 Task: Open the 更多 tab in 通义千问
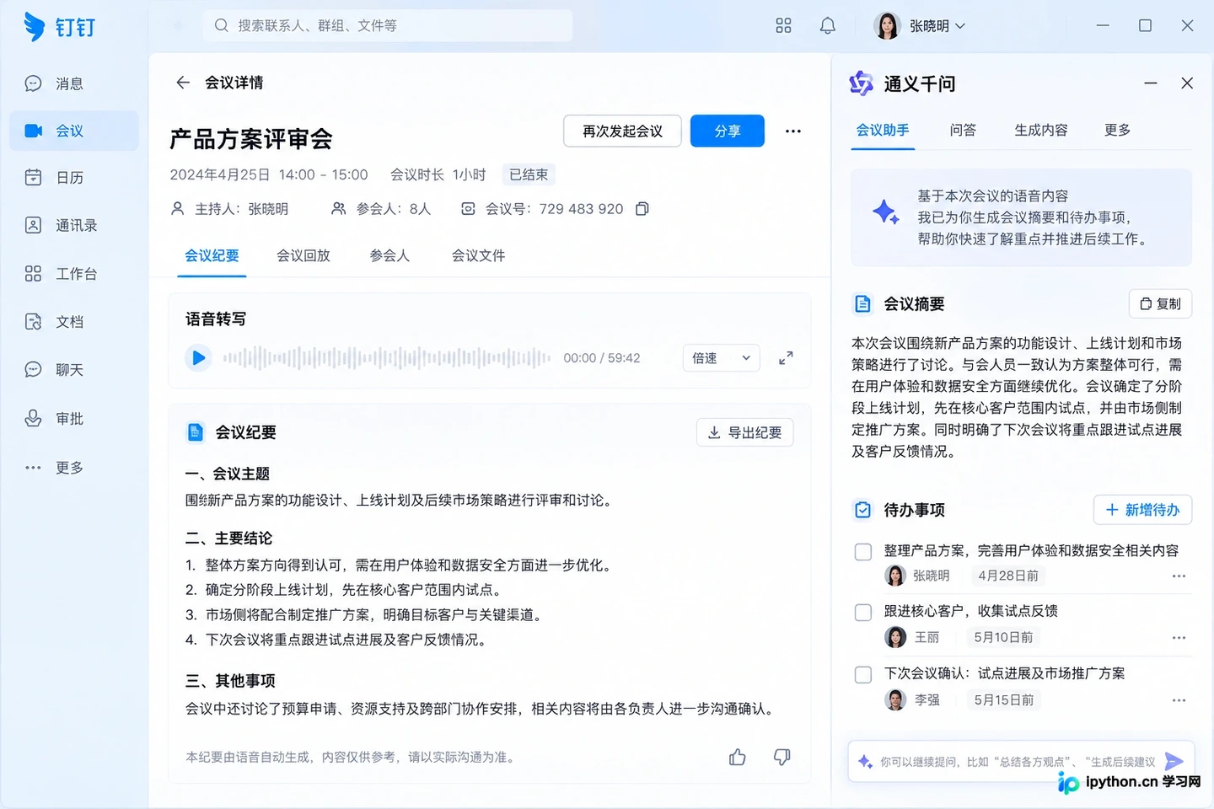(1118, 130)
